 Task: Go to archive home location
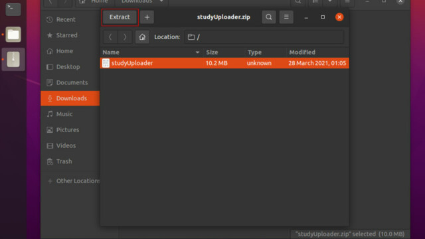point(142,37)
